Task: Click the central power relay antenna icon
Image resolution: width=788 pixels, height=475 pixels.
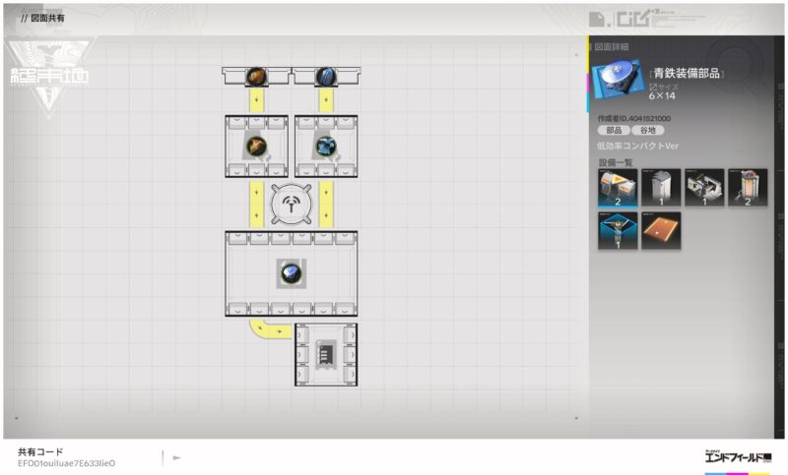Action: [291, 205]
